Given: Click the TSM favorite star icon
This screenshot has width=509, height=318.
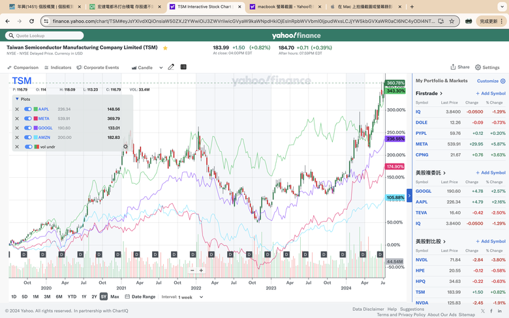Looking at the screenshot, I should pyautogui.click(x=165, y=48).
